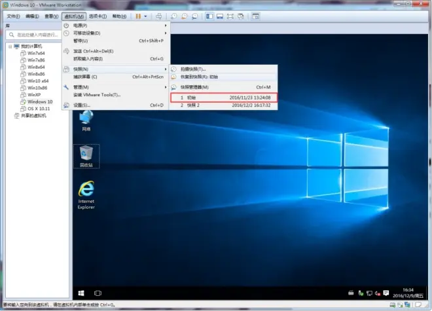Open the 文件(F) menu
The image size is (432, 311).
(13, 16)
